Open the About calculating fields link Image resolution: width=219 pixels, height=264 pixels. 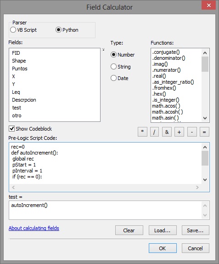pyautogui.click(x=34, y=228)
